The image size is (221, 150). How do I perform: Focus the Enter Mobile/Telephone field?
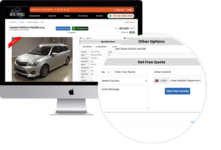(185, 81)
